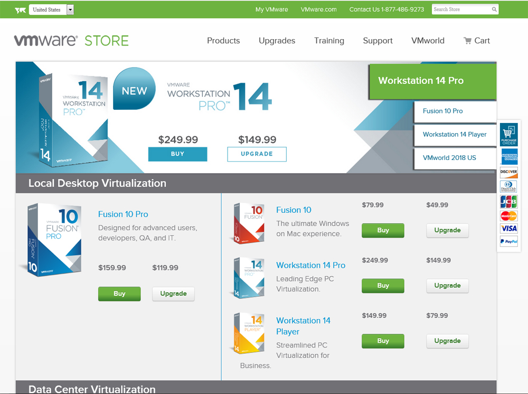Click the VISA card icon
The image size is (528, 394).
tap(509, 228)
